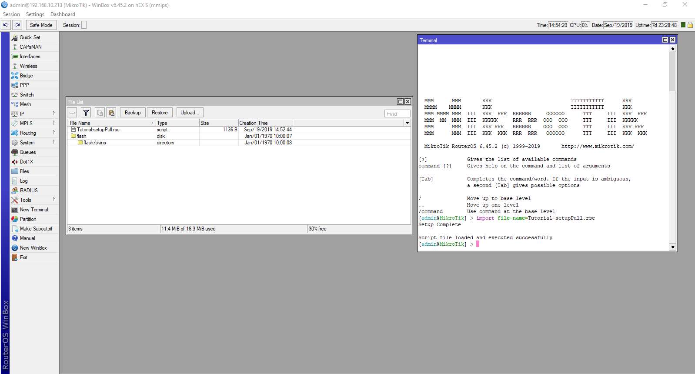Click the Filter funnel icon in File List
This screenshot has width=695, height=374.
[86, 113]
